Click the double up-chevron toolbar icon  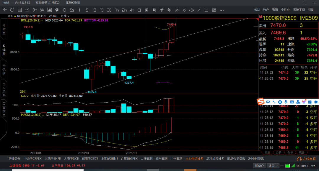177,10
